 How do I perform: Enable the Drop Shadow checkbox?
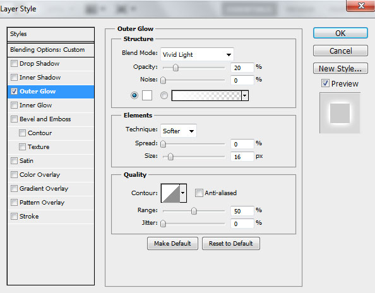(x=14, y=64)
